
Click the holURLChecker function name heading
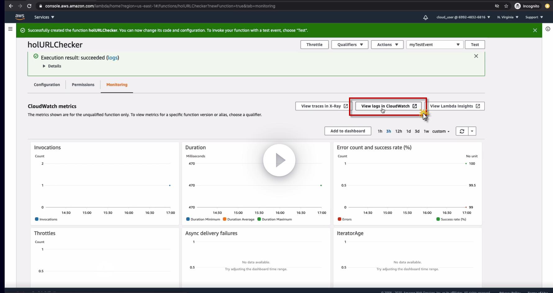click(x=55, y=45)
